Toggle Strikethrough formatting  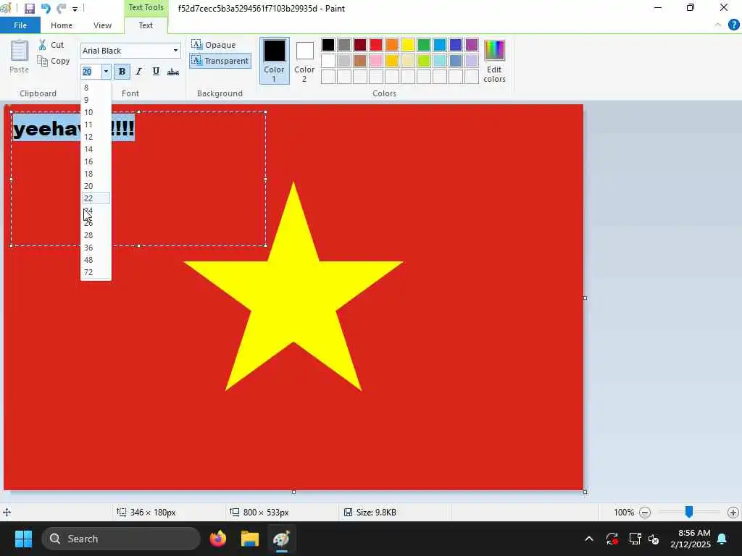173,72
